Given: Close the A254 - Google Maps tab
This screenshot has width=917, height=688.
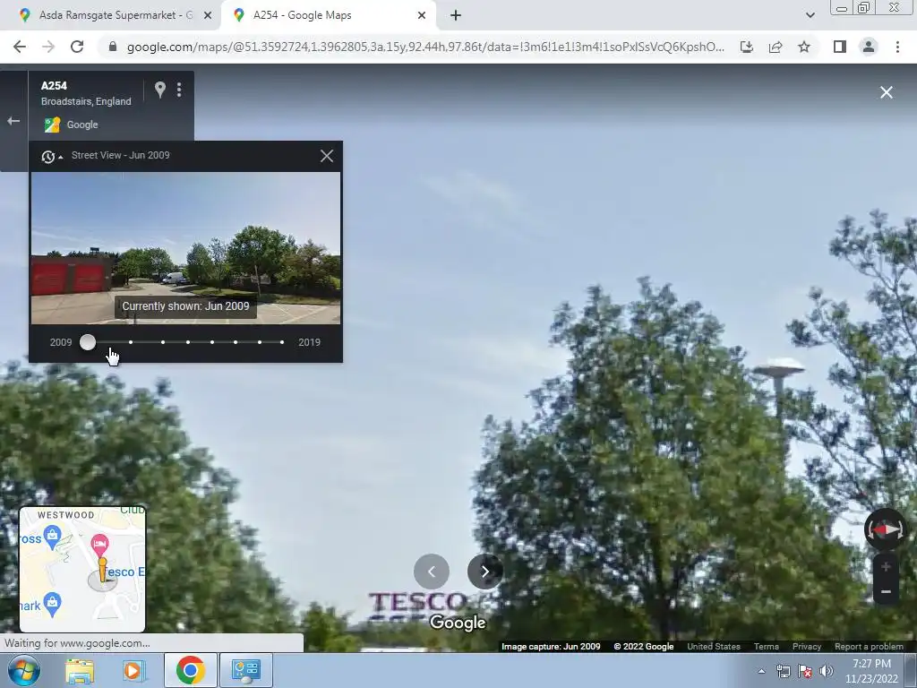Looking at the screenshot, I should tap(422, 15).
